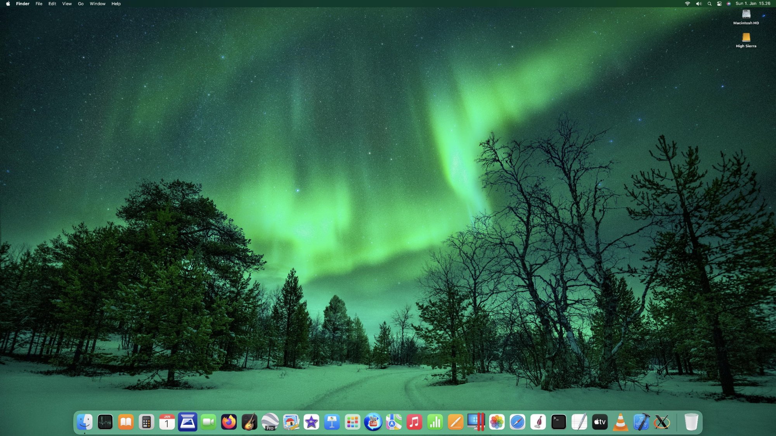Open the Books app
This screenshot has height=436, width=776.
point(126,422)
